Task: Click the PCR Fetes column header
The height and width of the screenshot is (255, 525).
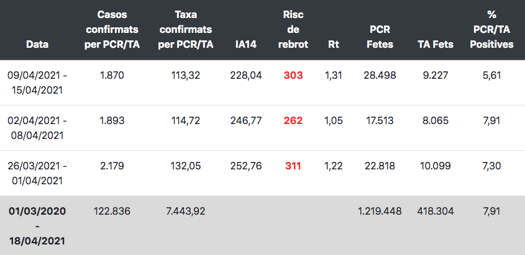Action: (380, 37)
